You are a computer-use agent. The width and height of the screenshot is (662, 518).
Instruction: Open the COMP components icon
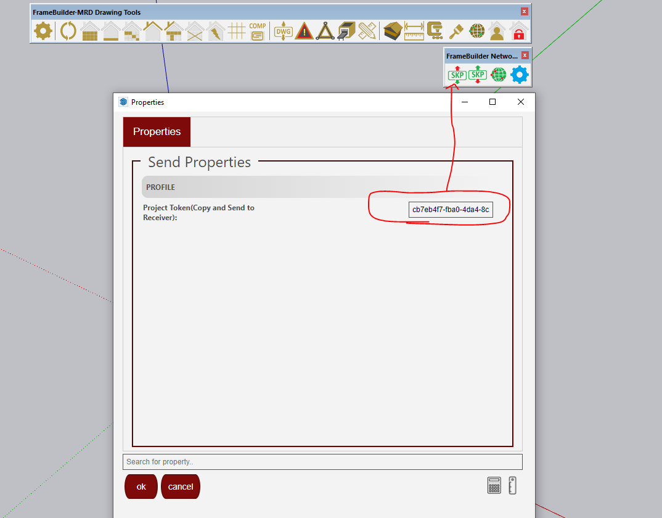click(257, 31)
